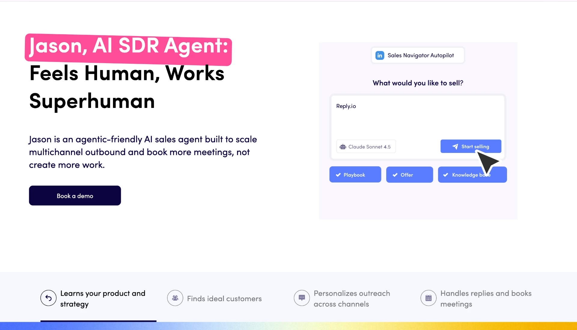Screen dimensions: 577x330
Task: Click the Book a demo button
Action: pyautogui.click(x=75, y=196)
